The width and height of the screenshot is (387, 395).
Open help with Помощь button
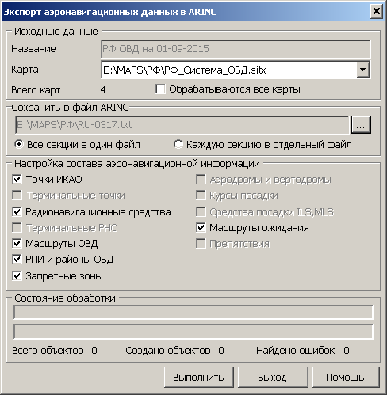(346, 377)
